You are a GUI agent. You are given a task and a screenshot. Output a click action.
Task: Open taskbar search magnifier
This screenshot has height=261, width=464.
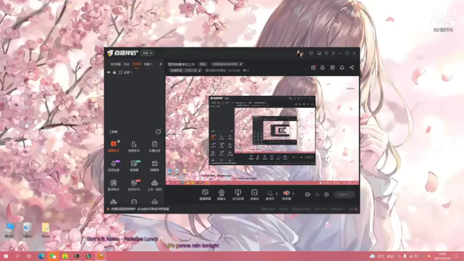pos(17,256)
